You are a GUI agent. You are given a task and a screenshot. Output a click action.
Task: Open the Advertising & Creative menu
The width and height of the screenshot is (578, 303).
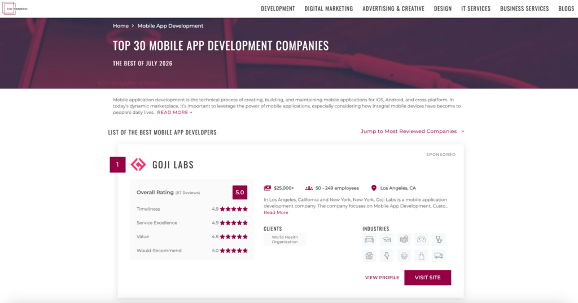click(393, 8)
